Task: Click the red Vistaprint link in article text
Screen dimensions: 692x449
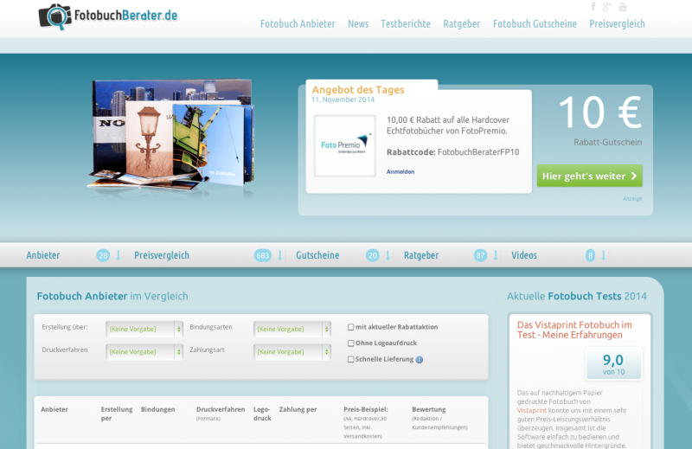Action: [x=531, y=411]
